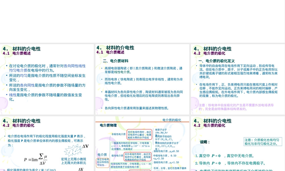Click the 强极性电介质 μ₀>1.5D label
Screen dimensions: 285x171
166,162
